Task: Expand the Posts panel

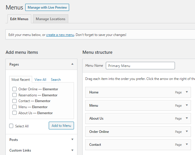Action: click(72, 140)
